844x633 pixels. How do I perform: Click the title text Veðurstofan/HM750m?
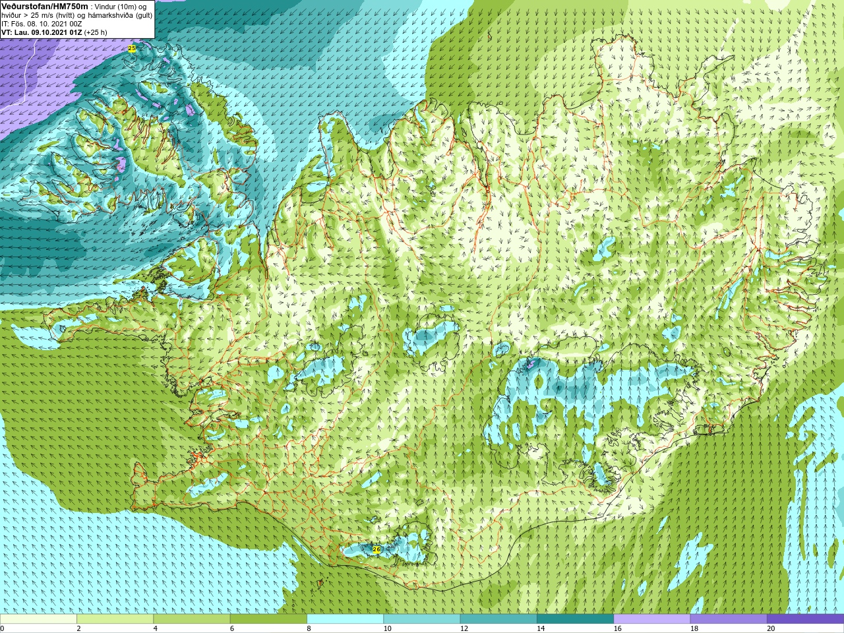point(45,6)
